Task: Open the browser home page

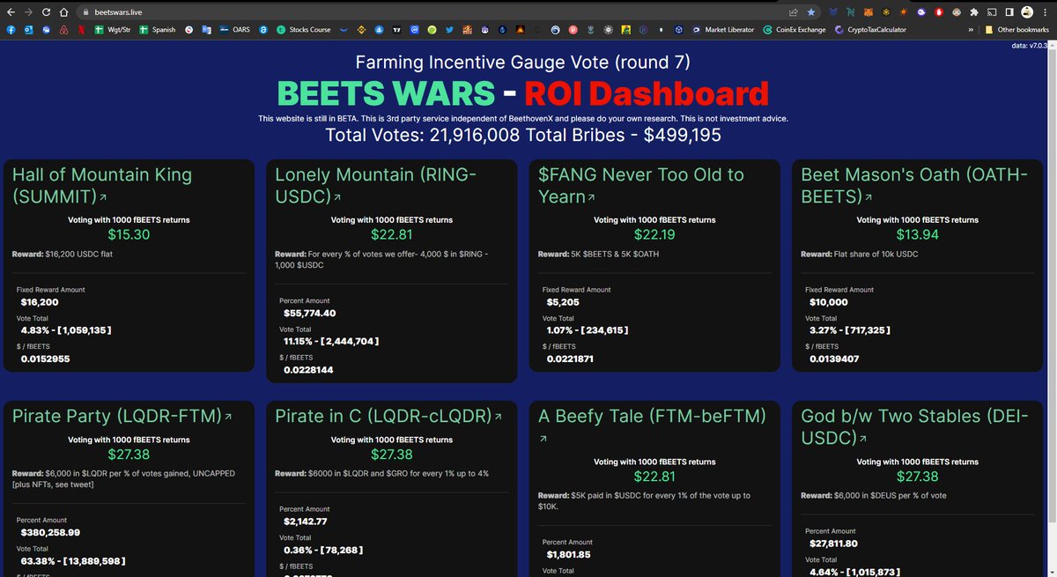Action: [63, 12]
